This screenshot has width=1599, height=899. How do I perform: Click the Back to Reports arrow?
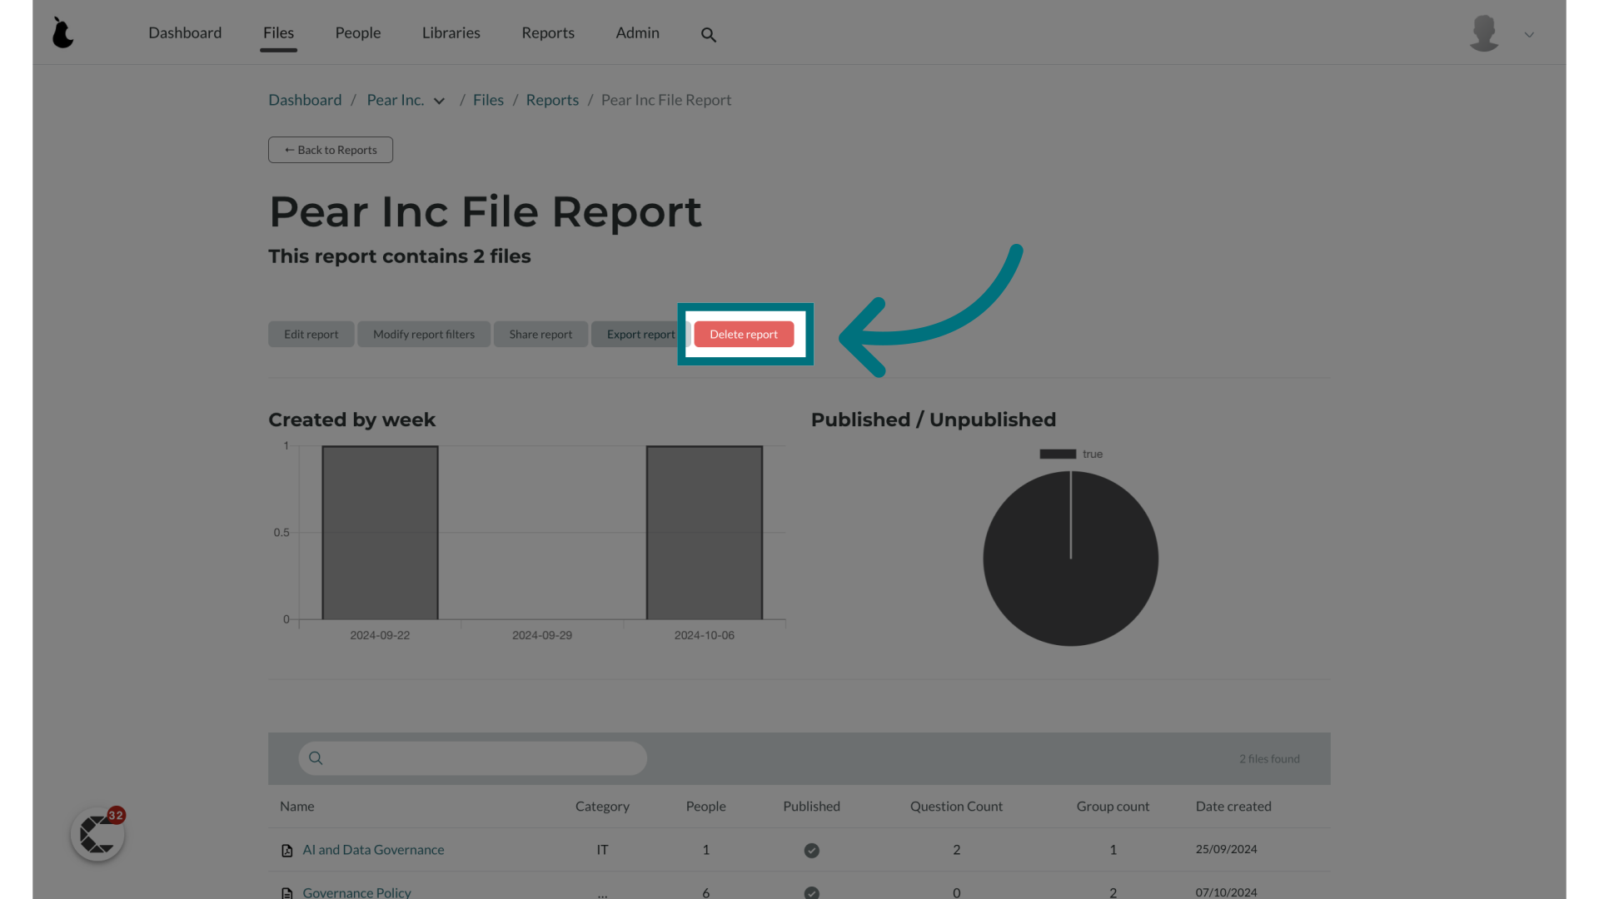330,148
